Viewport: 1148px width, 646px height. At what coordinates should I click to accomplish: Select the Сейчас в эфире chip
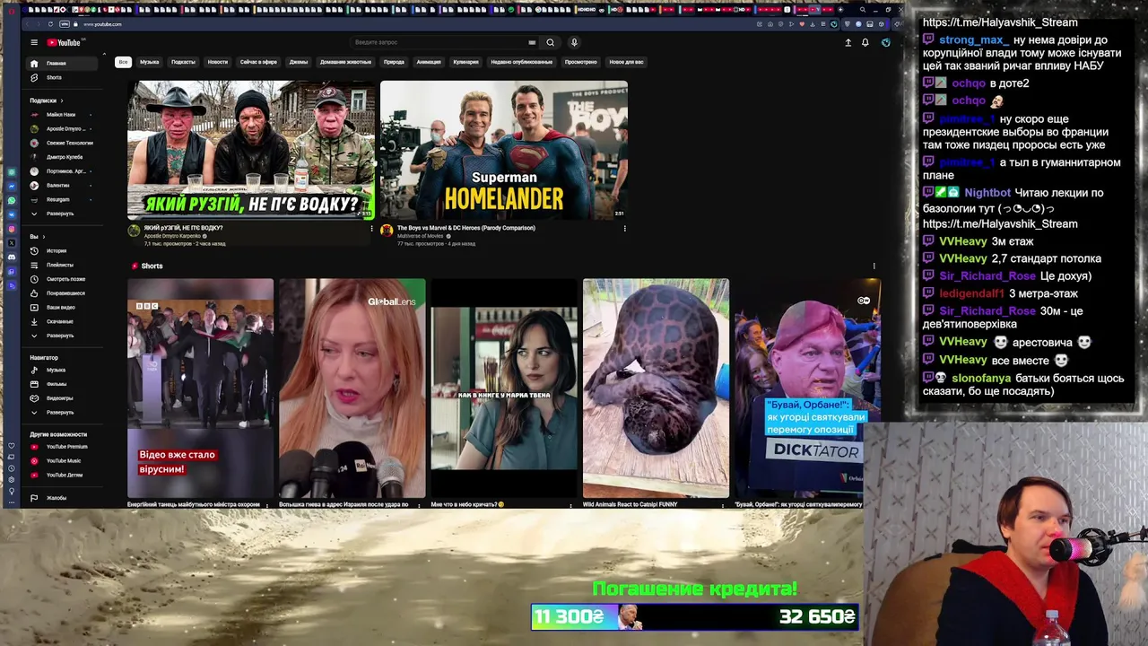coord(258,62)
